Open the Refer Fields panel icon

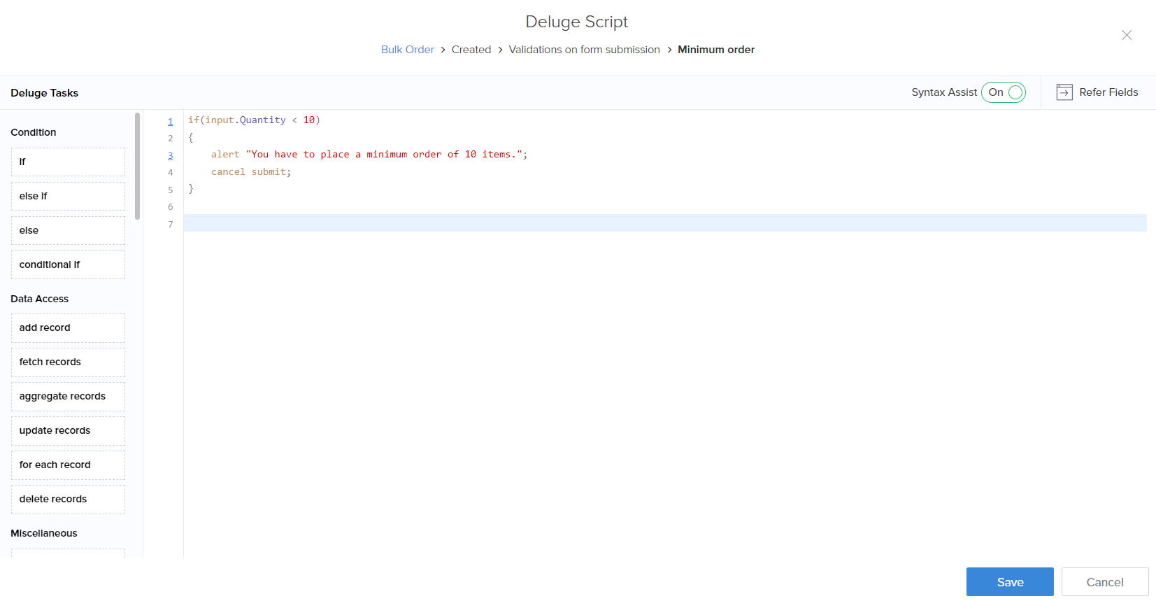pos(1064,92)
